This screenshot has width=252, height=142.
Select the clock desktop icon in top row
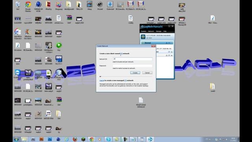click(x=100, y=4)
